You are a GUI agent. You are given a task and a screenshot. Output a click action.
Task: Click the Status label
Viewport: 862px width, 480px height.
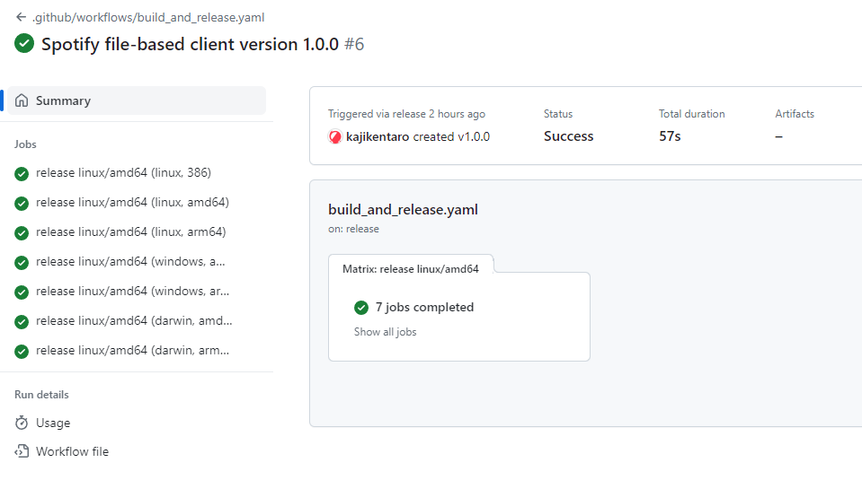tap(558, 114)
